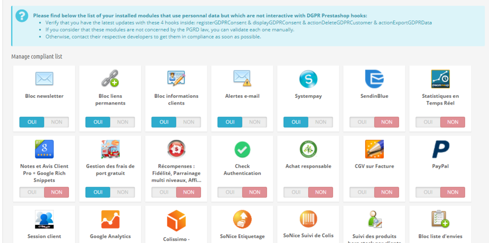Click the Colissimo orange box icon
This screenshot has width=489, height=243.
point(176,221)
